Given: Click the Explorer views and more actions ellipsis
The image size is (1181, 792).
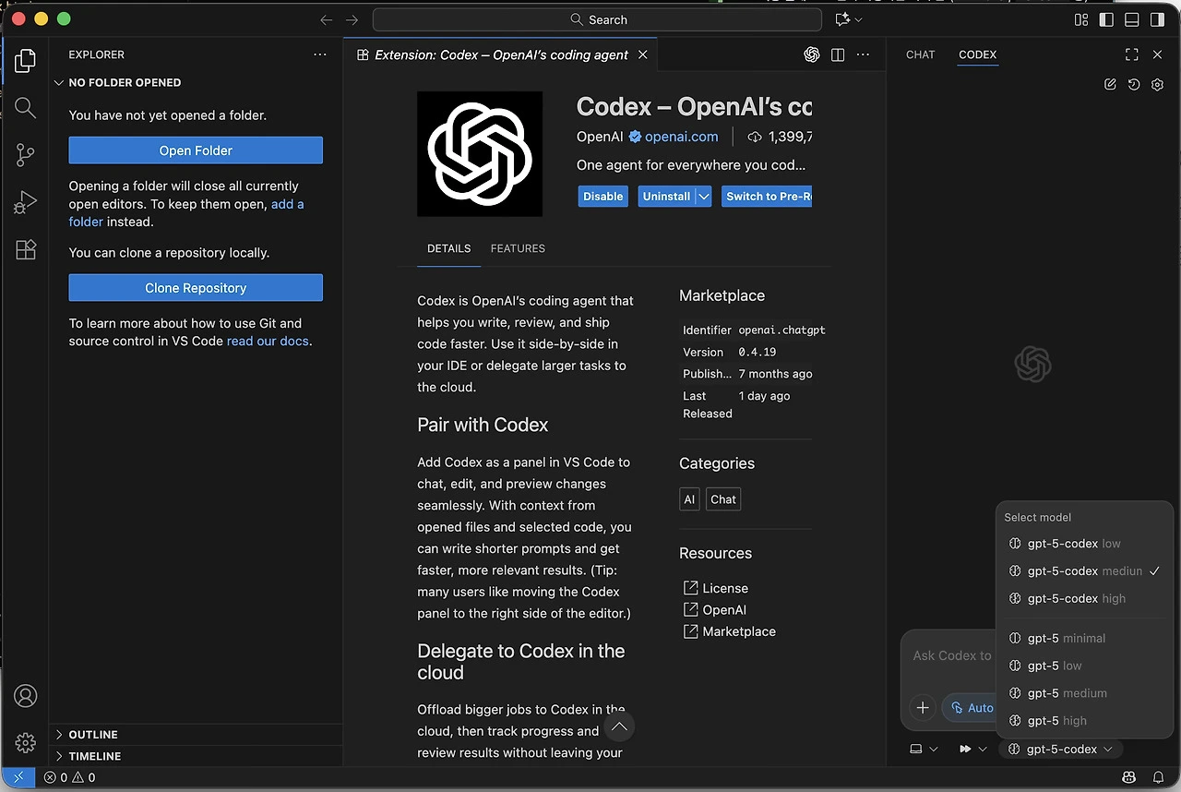Looking at the screenshot, I should [320, 54].
